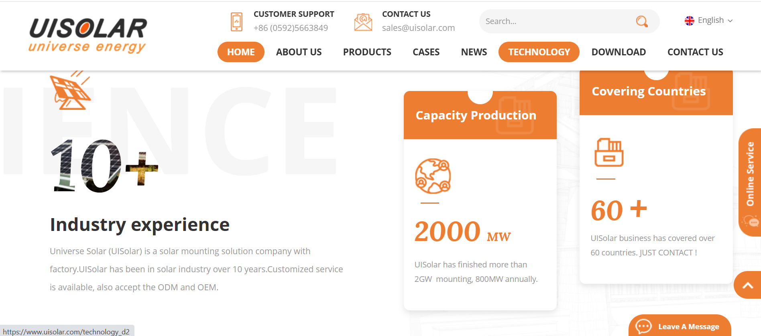Click the phone number +86 (0592)5663849
This screenshot has width=761, height=336.
[x=291, y=28]
